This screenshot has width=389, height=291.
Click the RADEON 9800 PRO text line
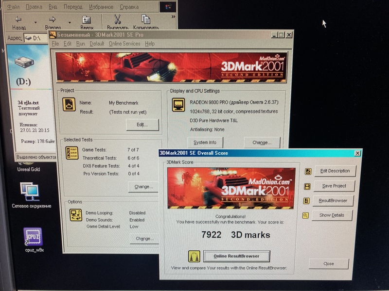(234, 102)
